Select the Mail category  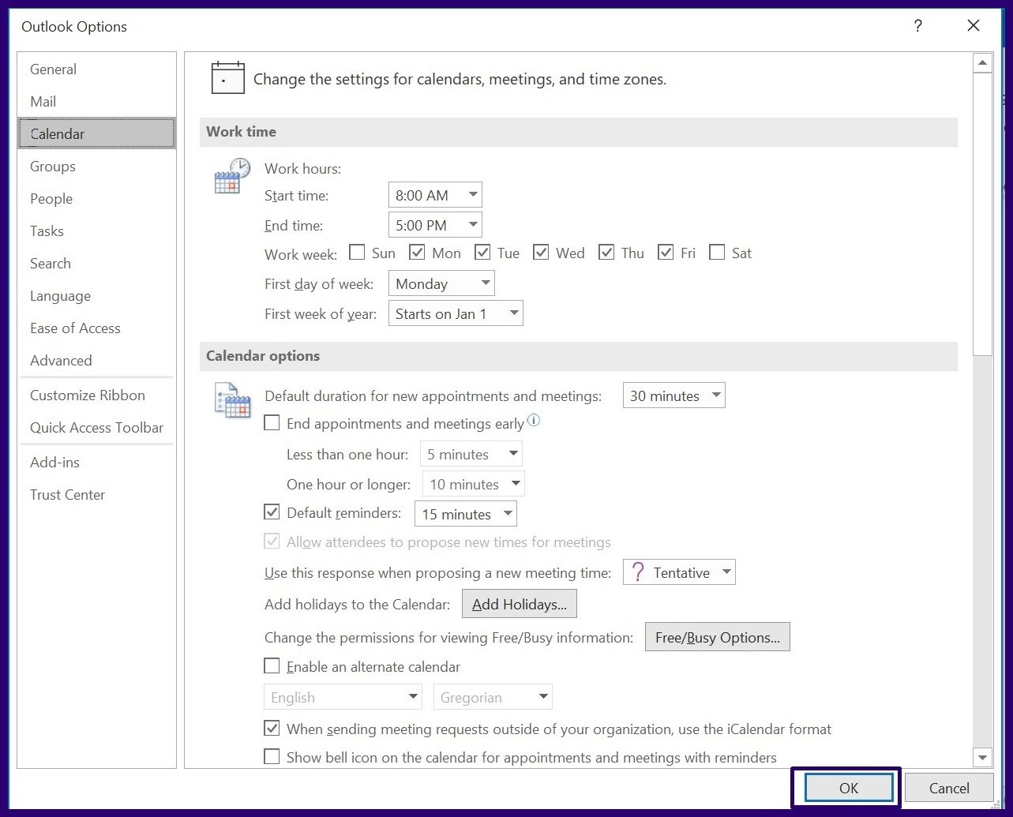[x=96, y=102]
